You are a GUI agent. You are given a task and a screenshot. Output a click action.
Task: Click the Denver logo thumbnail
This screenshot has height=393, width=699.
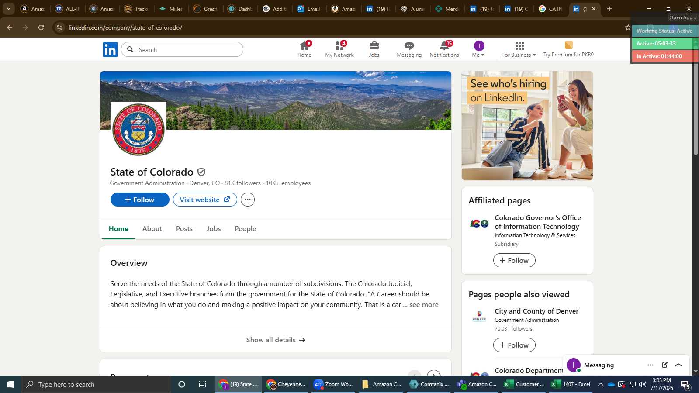[479, 316]
